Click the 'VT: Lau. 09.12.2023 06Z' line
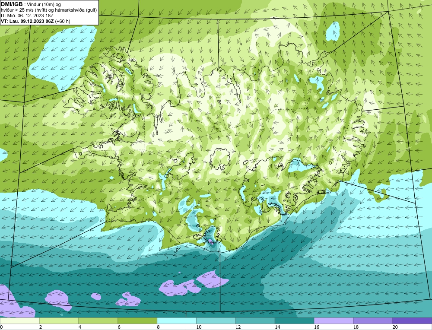The width and height of the screenshot is (432, 330). [x=36, y=21]
